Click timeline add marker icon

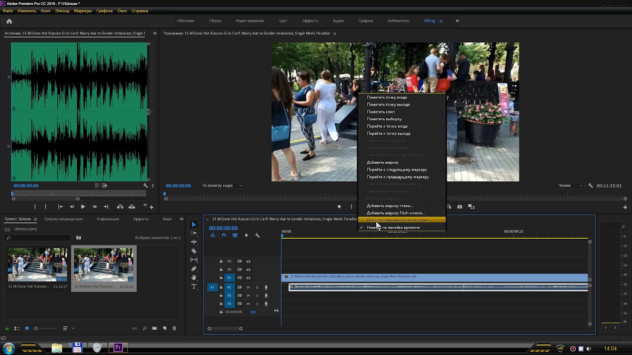click(x=246, y=236)
